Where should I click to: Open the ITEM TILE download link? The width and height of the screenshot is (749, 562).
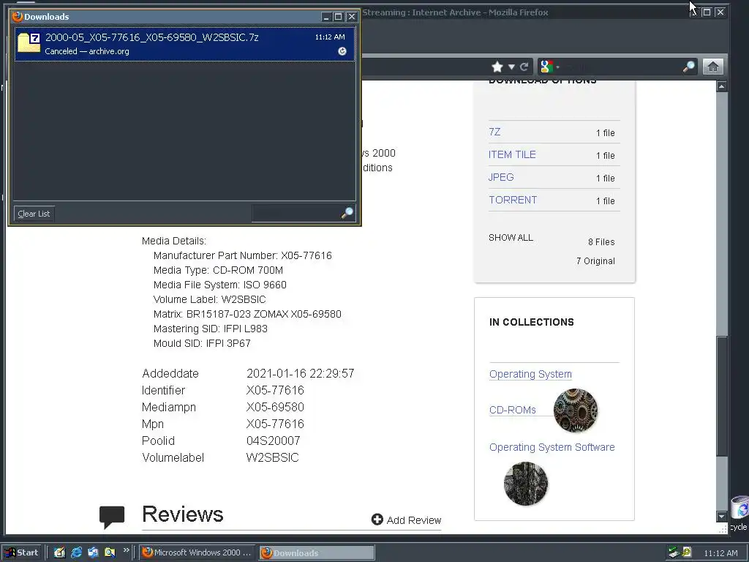pos(512,154)
